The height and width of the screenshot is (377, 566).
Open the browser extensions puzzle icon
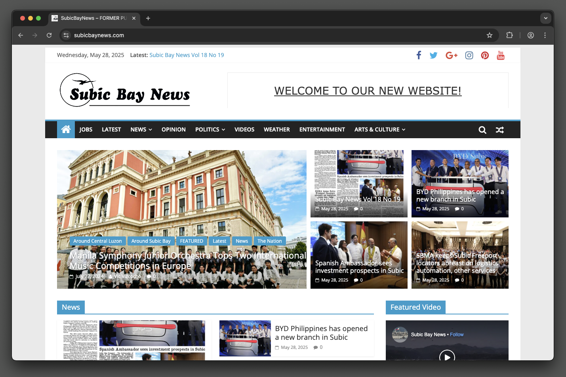[510, 35]
